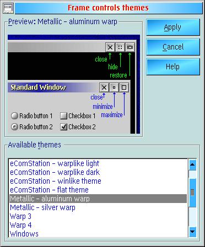Click the system menu icon left of title bar
This screenshot has width=205, height=247.
(x=8, y=8)
